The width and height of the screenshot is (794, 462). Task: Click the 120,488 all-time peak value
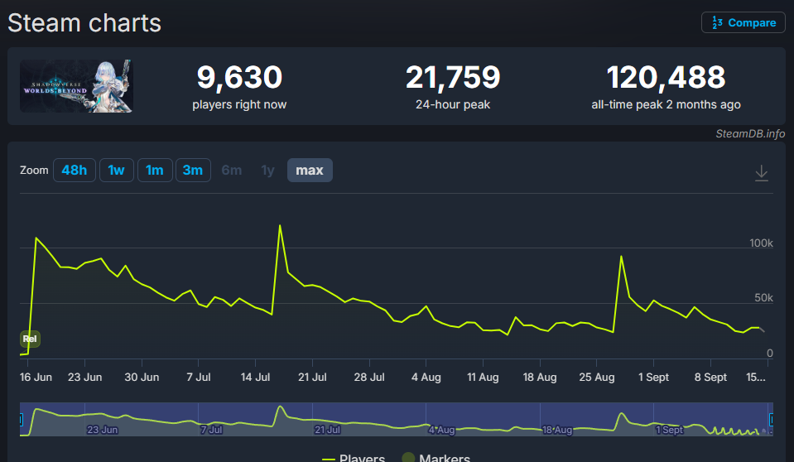click(x=666, y=77)
